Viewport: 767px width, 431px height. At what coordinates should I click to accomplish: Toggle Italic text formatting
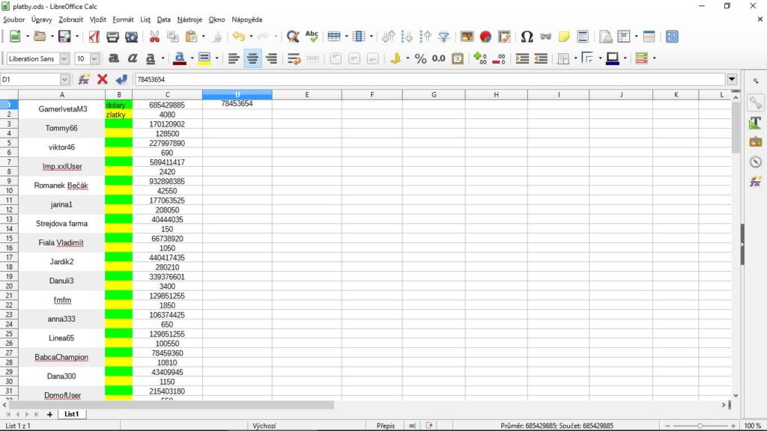coord(133,58)
